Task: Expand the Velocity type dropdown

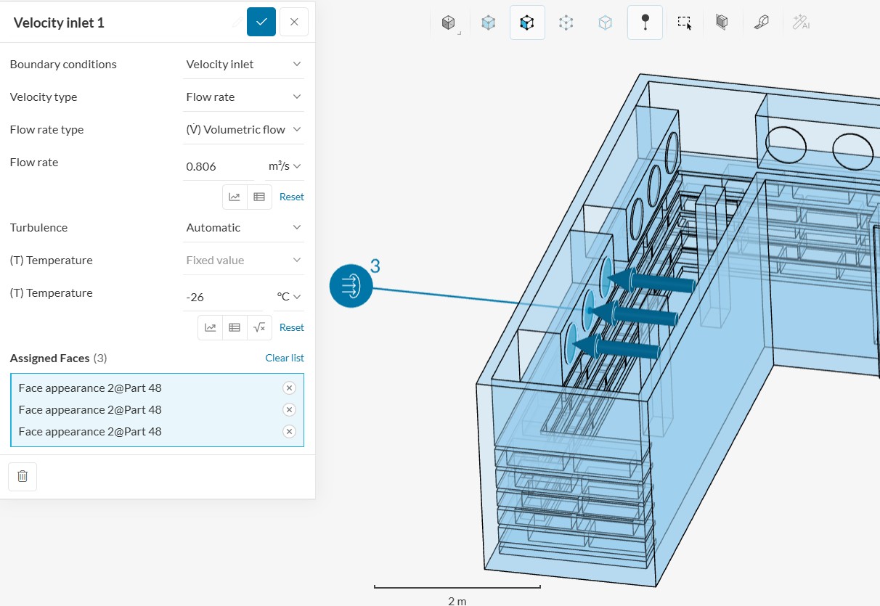Action: pos(243,97)
